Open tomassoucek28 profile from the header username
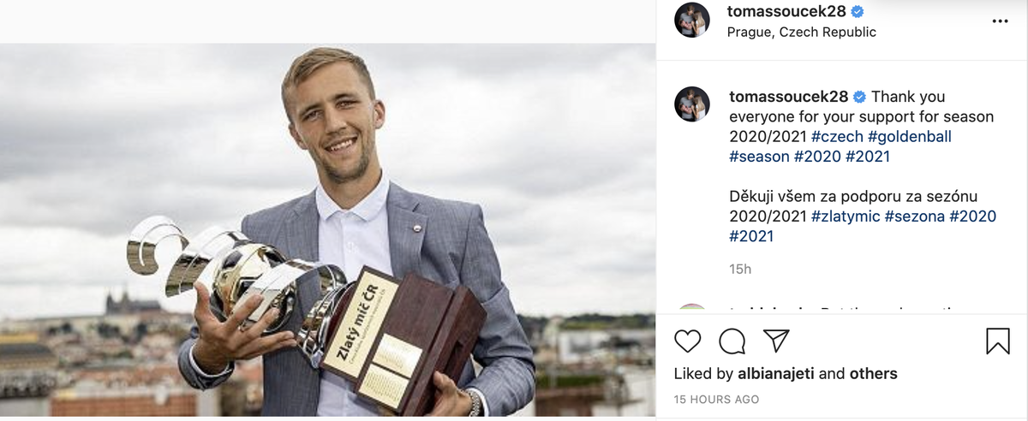Viewport: 1028px width, 421px height. coord(786,11)
